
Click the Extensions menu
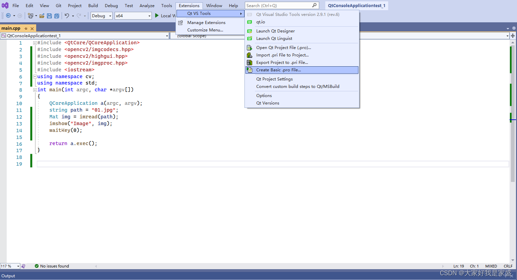[189, 5]
